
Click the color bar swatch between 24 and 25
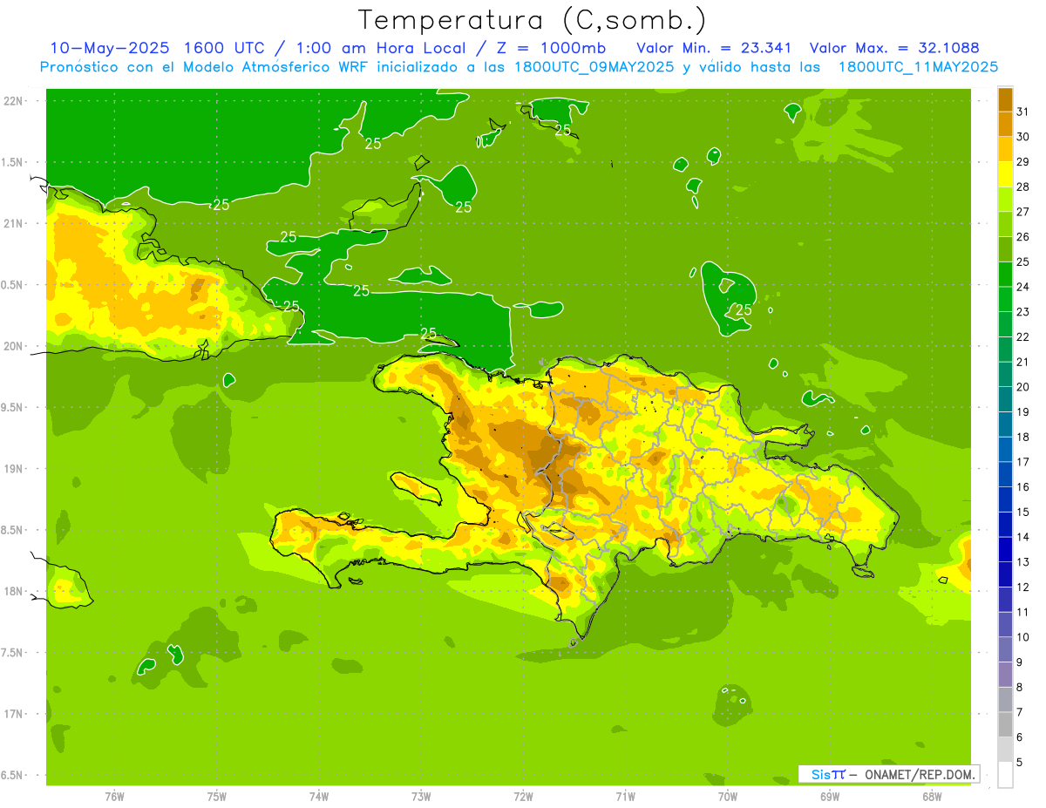pos(1006,274)
